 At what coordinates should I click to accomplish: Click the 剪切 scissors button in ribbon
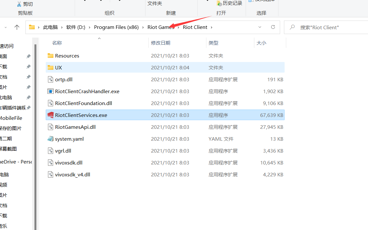[x=25, y=4]
